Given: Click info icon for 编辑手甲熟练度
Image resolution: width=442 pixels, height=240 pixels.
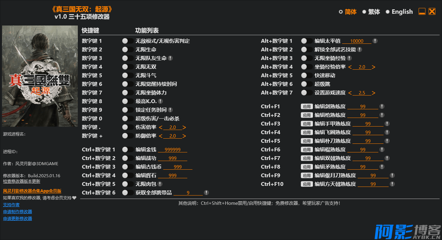Looking at the screenshot, I should (387, 124).
